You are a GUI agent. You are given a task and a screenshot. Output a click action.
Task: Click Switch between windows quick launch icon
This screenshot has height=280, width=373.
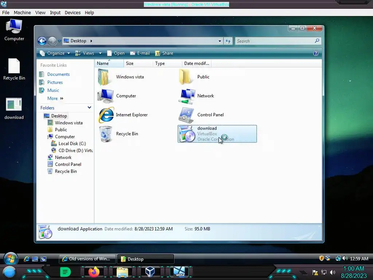pyautogui.click(x=43, y=259)
